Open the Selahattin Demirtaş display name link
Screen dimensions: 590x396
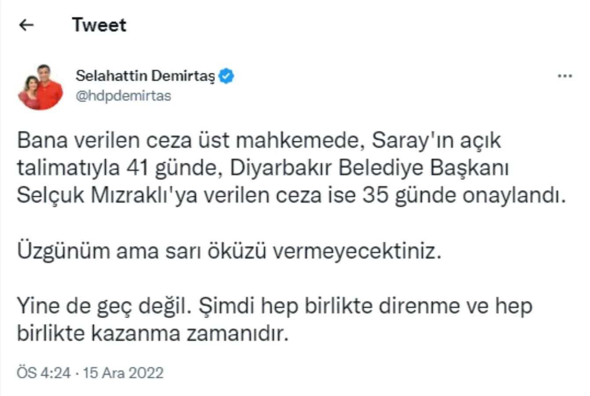[x=146, y=76]
